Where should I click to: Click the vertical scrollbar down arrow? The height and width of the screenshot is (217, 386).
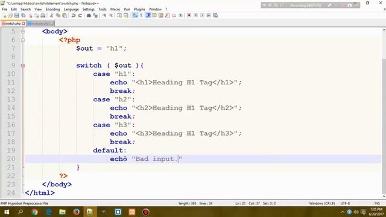pyautogui.click(x=384, y=197)
